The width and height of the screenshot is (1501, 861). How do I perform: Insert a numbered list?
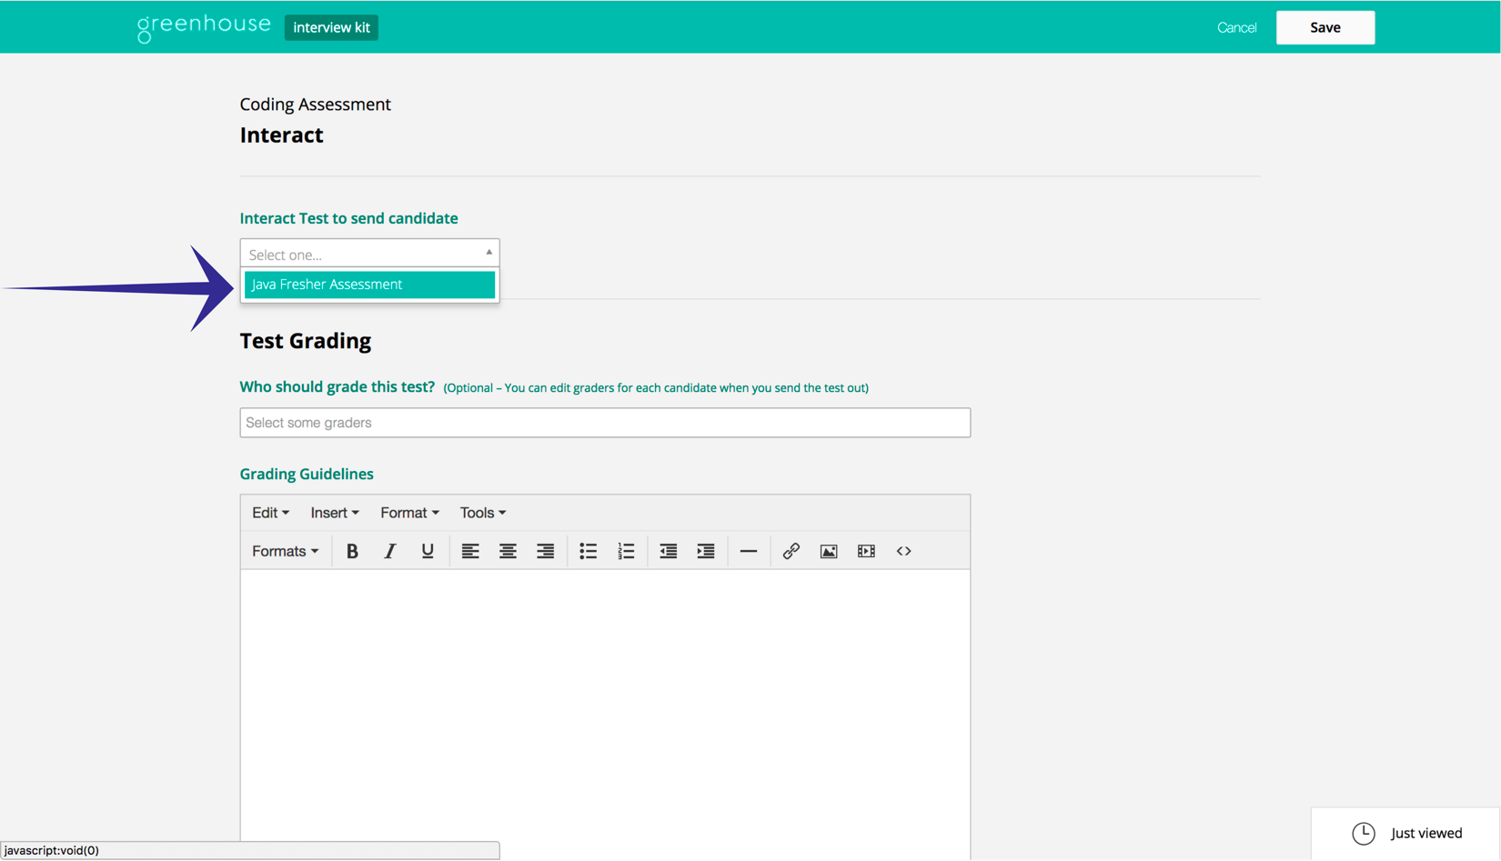pyautogui.click(x=626, y=551)
